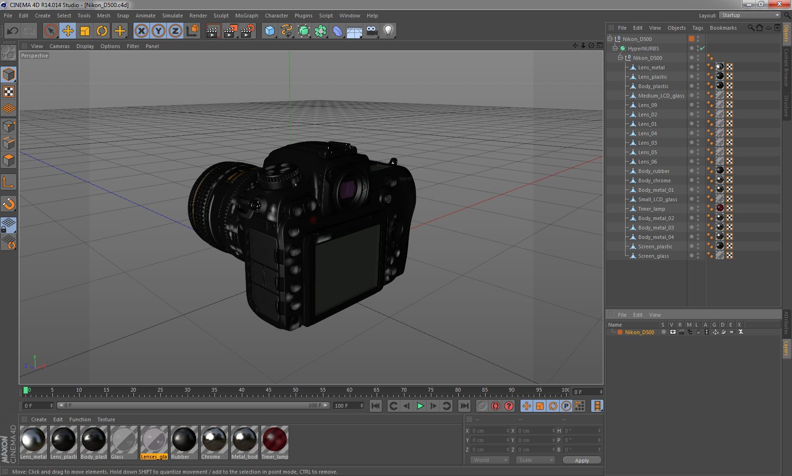Toggle snapping magnet icon

[8, 204]
